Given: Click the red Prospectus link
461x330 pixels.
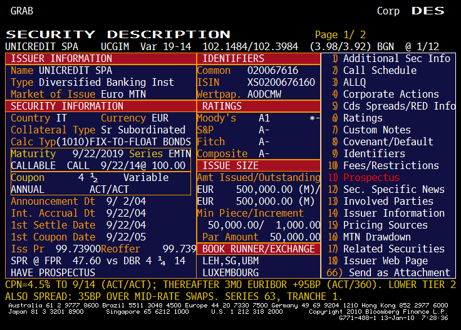Looking at the screenshot, I should coord(371,177).
